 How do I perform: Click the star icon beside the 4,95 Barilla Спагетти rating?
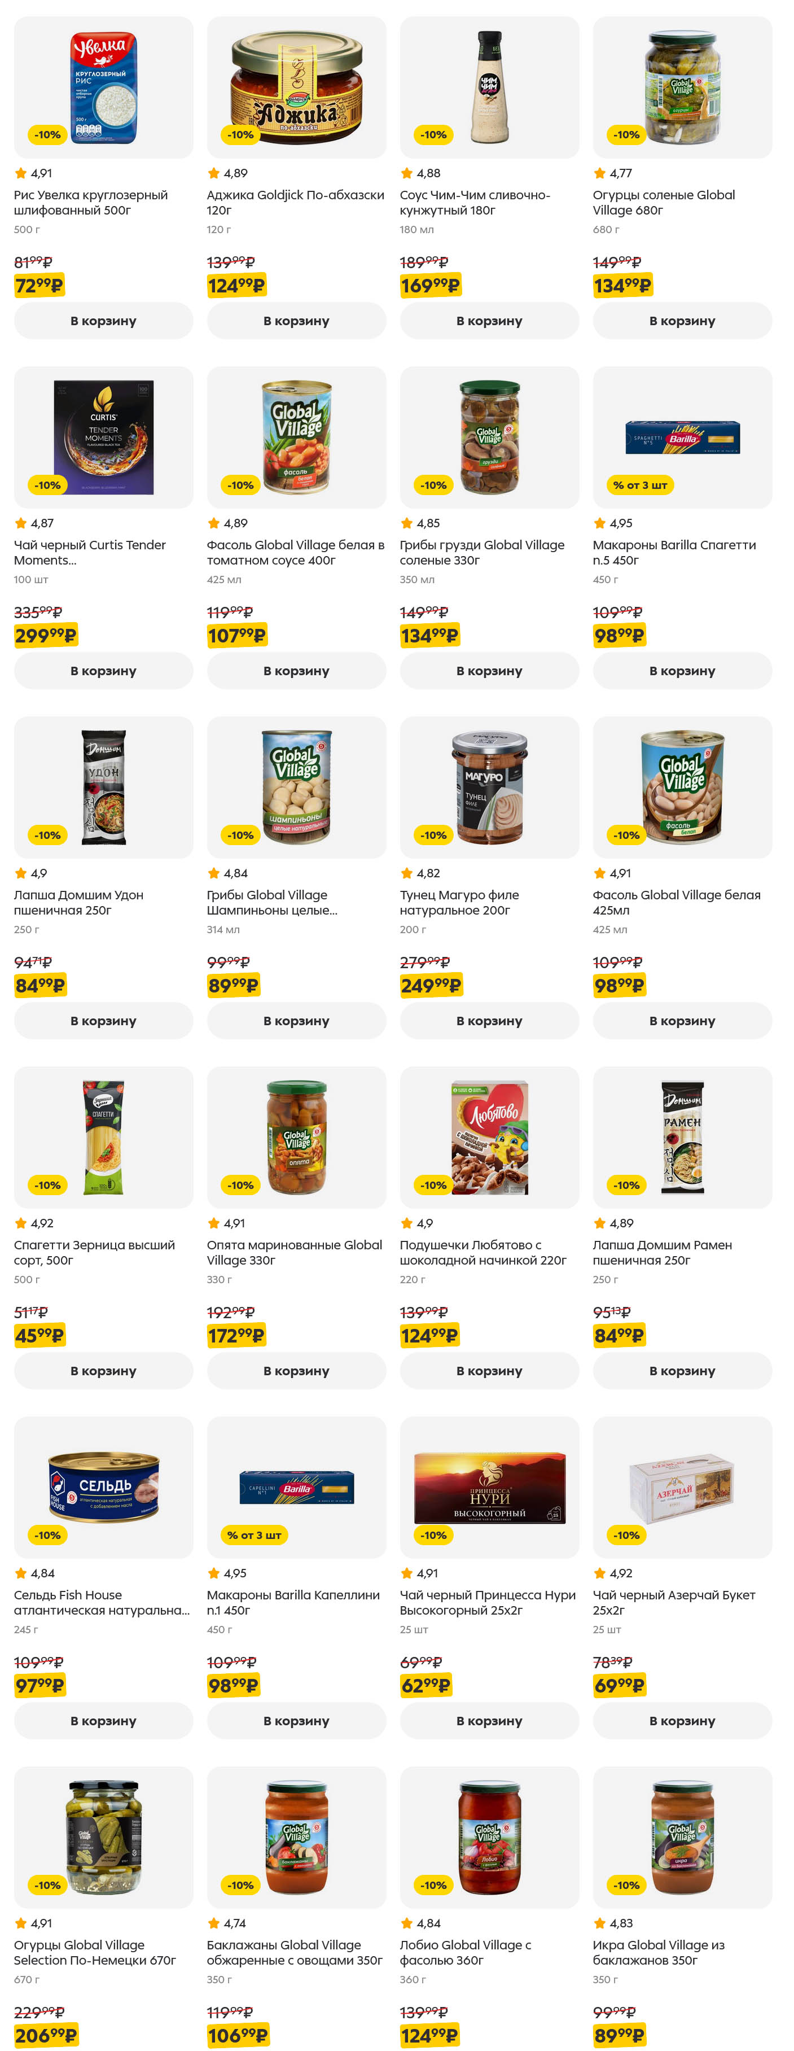(x=600, y=523)
